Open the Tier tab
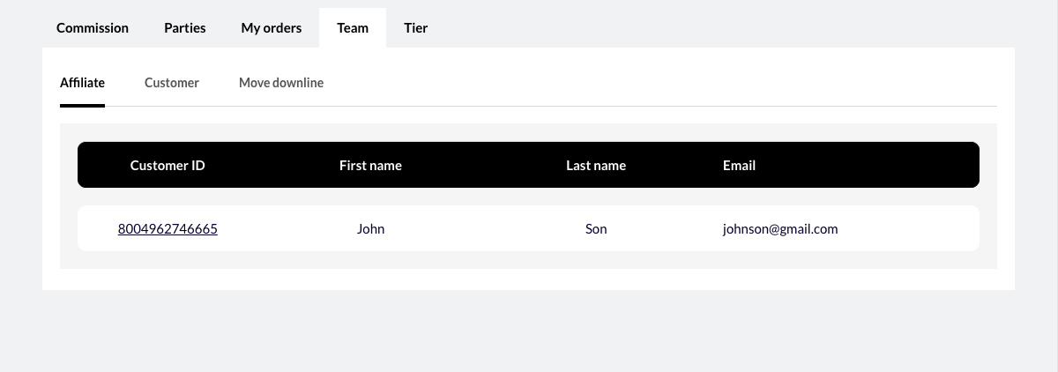1058x372 pixels. [x=416, y=28]
